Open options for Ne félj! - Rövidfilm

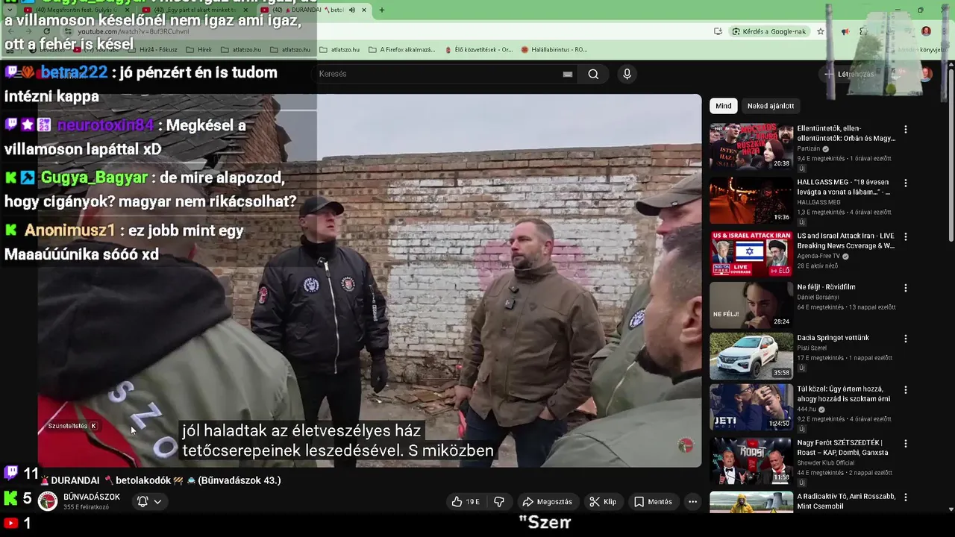[x=906, y=288]
